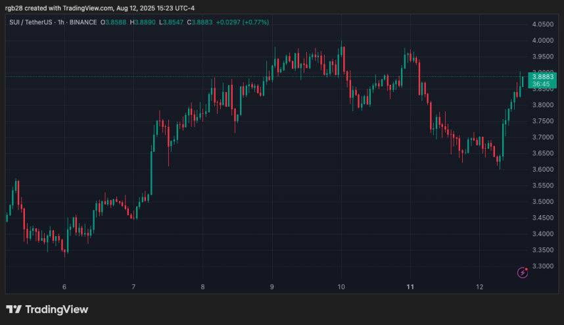
Task: Click the 4.0500 price axis label
Action: click(542, 24)
